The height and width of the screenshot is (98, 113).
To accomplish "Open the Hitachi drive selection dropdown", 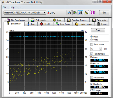I will (25, 13).
